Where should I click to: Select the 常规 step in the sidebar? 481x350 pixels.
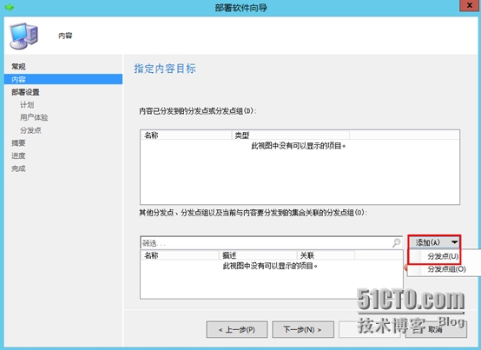(18, 67)
